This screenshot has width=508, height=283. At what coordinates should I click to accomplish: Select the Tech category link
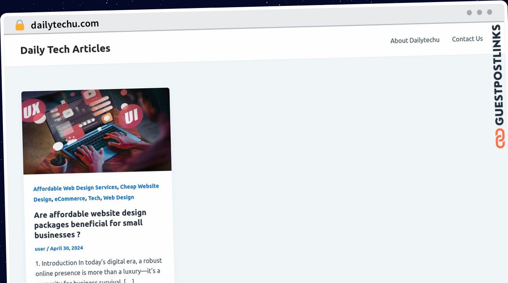(x=94, y=198)
